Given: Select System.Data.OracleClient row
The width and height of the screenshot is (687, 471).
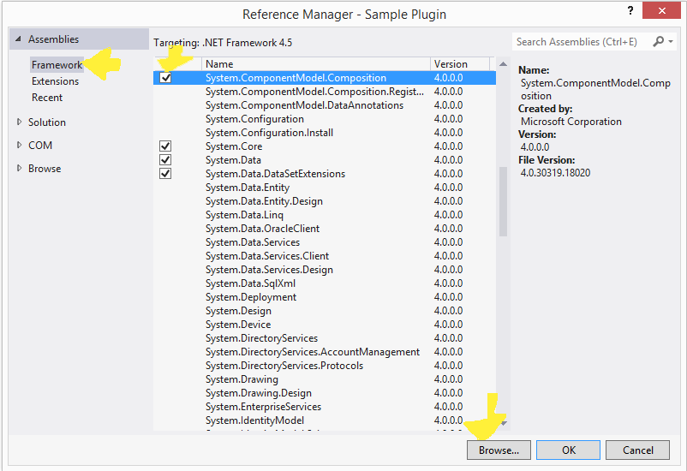Looking at the screenshot, I should 325,229.
